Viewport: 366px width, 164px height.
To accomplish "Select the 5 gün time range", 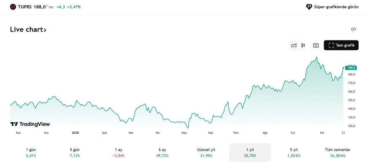I will pyautogui.click(x=75, y=153).
